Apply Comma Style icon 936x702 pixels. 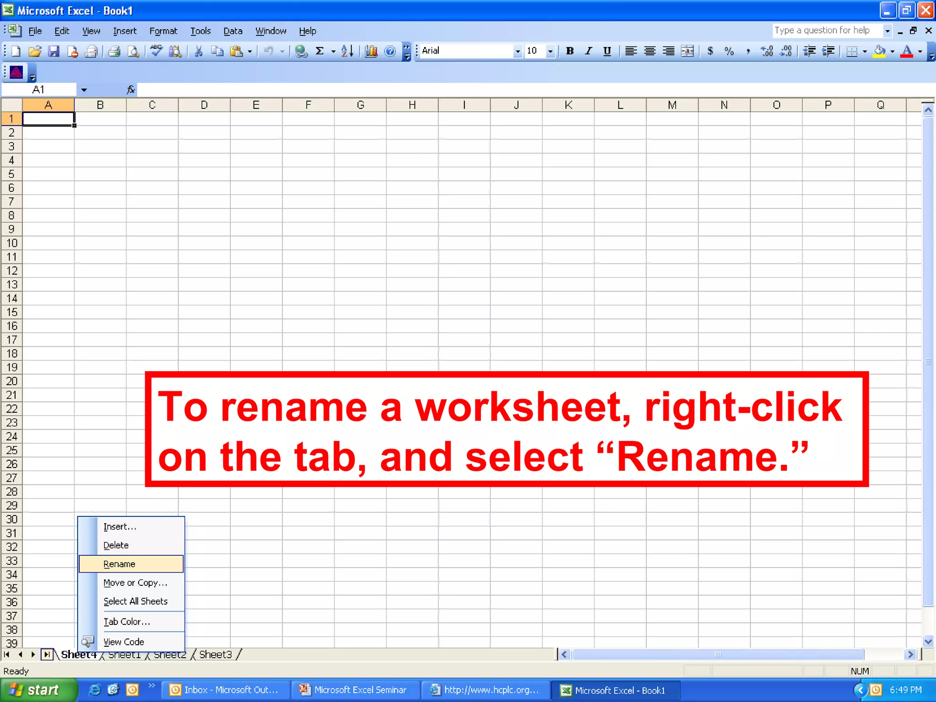pos(748,51)
